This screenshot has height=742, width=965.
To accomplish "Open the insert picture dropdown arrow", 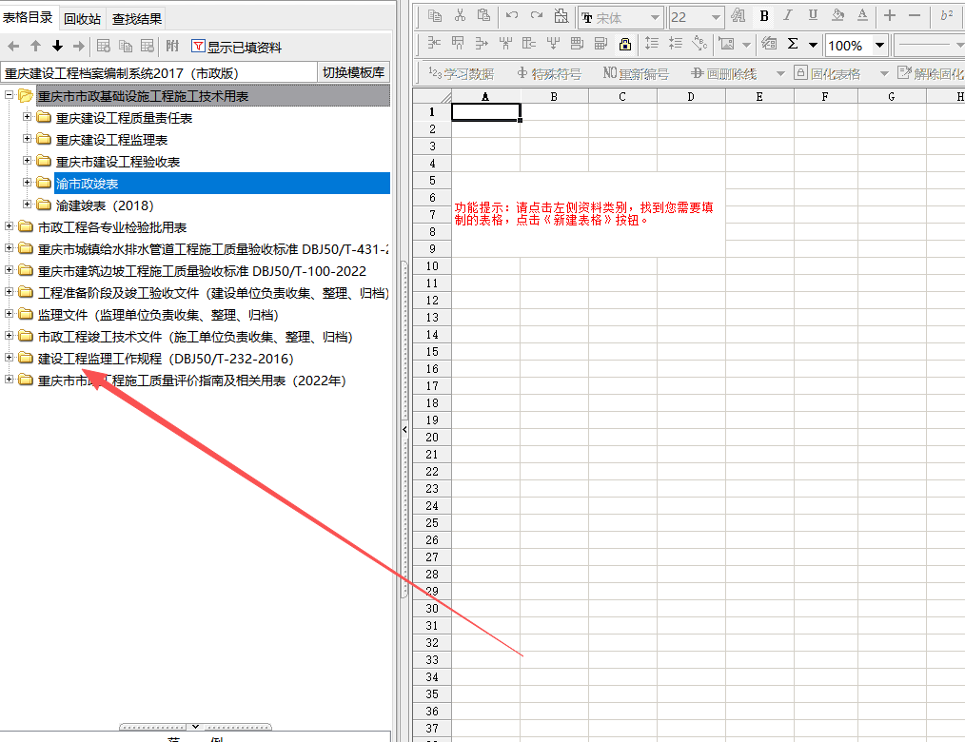I will pos(746,45).
